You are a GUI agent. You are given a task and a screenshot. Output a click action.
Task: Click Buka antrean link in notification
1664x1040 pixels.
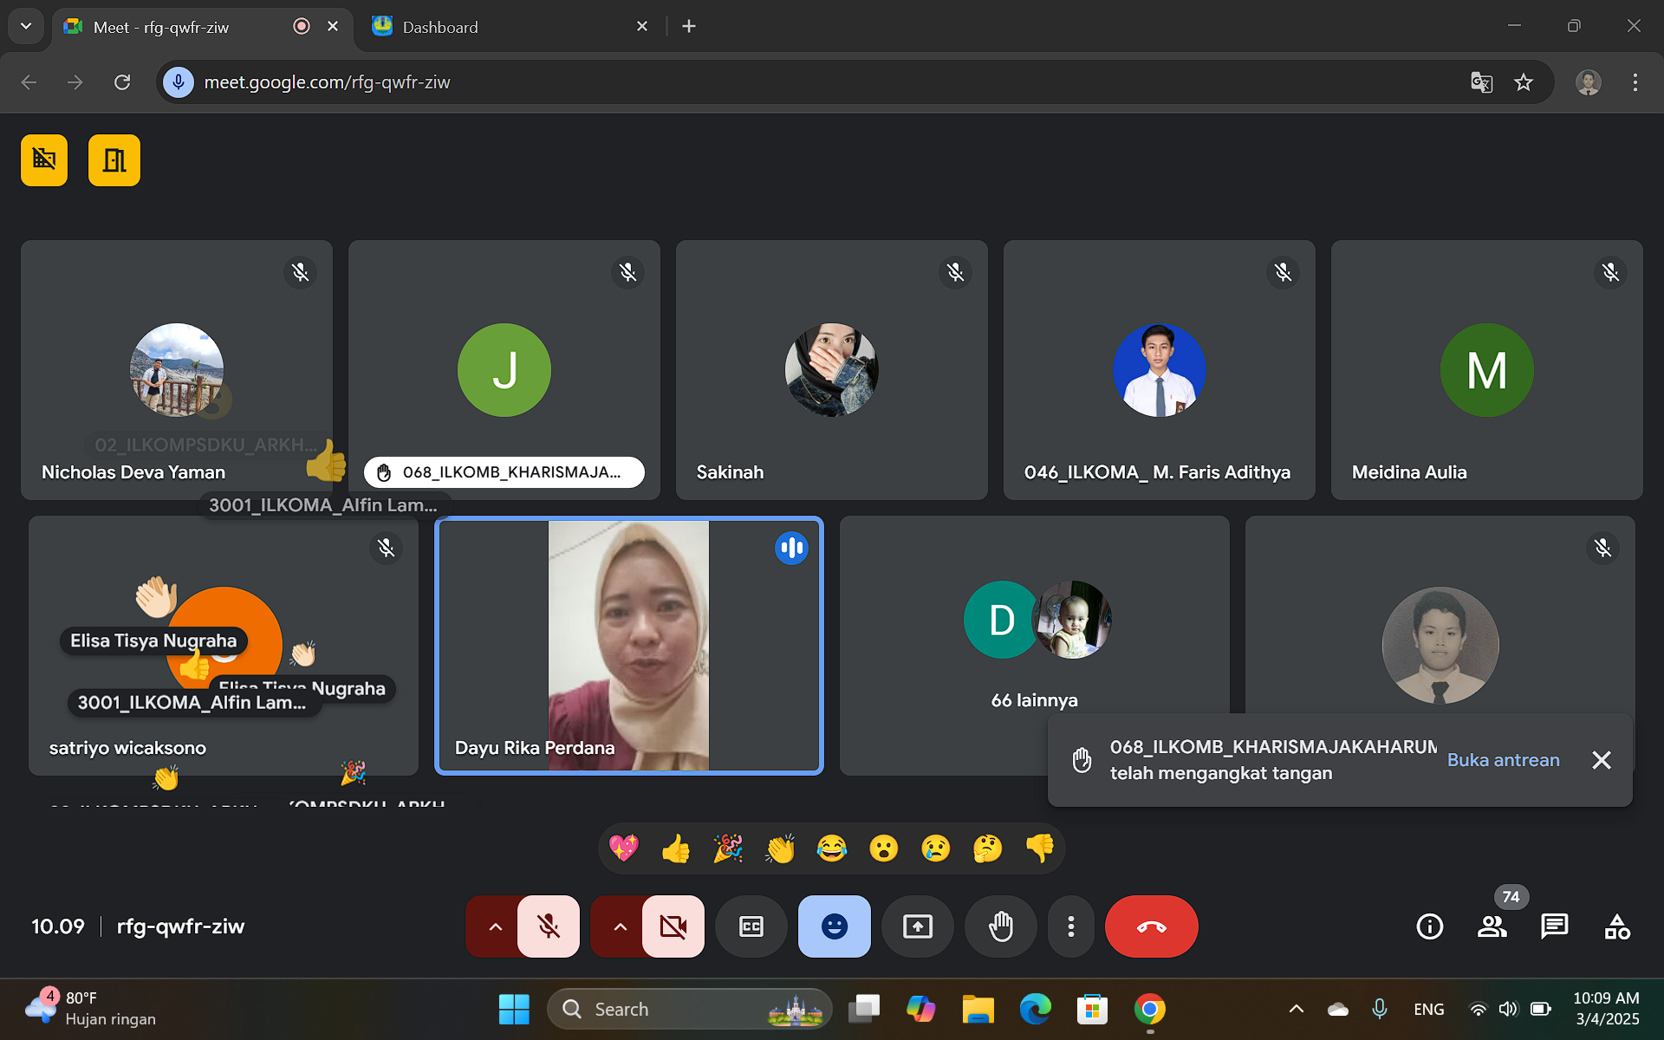(x=1503, y=760)
